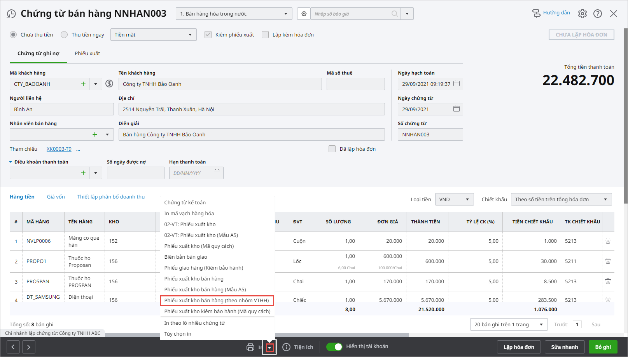628x357 pixels.
Task: Open reference link XK0003-T9
Action: click(x=59, y=149)
